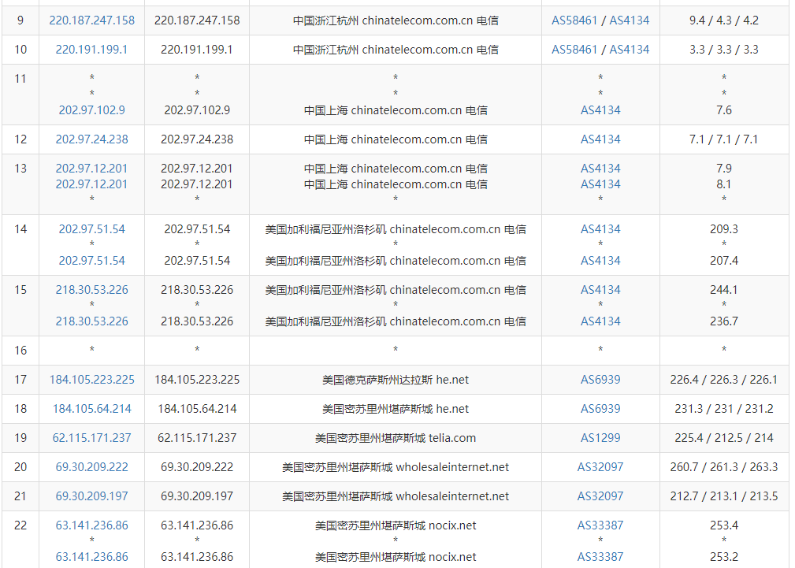Click the location text "美国密苏里州堪萨斯城 telia.com"
The width and height of the screenshot is (795, 568).
396,438
